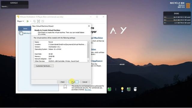Click the yellow lightbulb dock icon
The image size is (192, 108).
click(122, 89)
